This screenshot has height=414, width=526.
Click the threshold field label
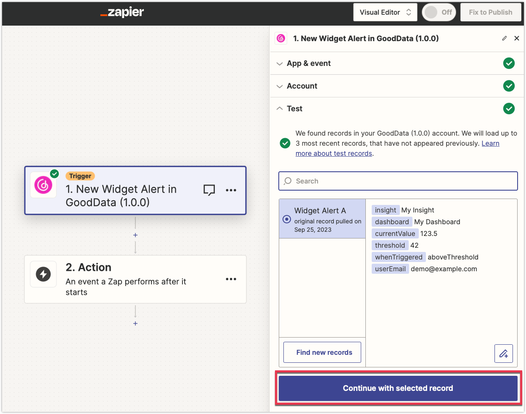click(x=390, y=245)
